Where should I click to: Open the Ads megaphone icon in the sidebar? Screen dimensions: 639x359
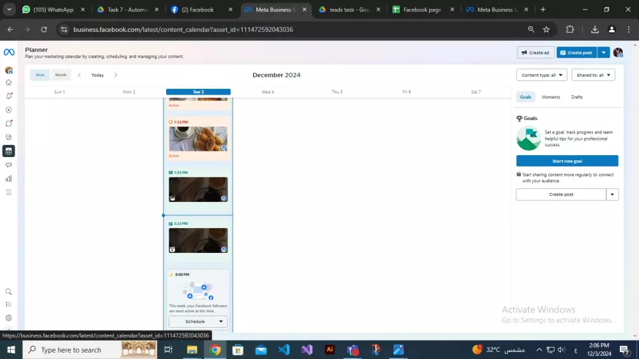[x=8, y=165]
